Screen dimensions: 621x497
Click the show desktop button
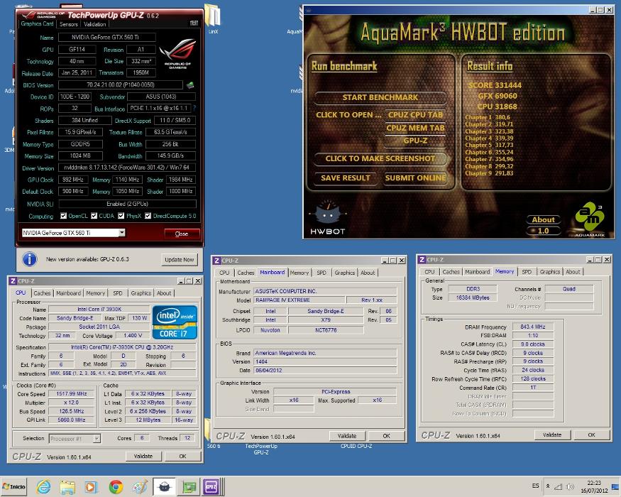616,486
